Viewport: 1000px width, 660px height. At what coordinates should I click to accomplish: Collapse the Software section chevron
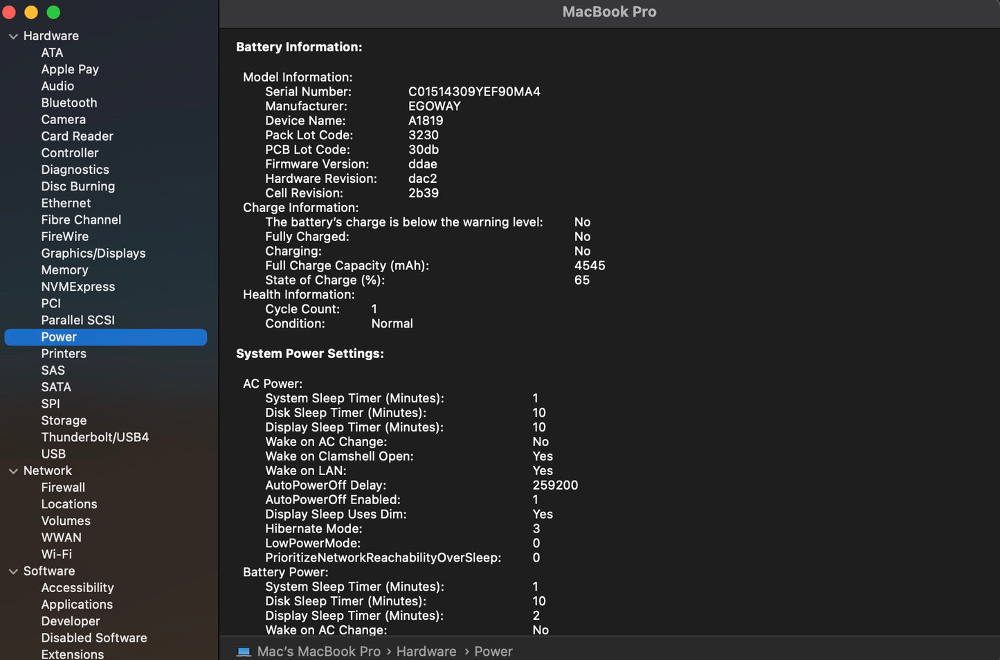[x=13, y=571]
